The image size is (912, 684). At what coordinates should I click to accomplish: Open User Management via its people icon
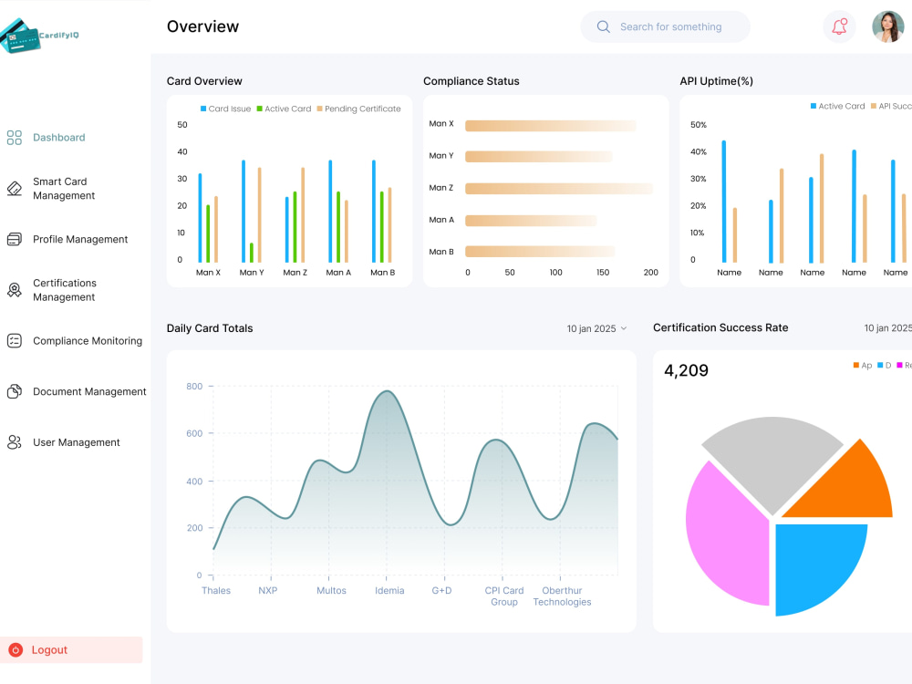point(14,442)
